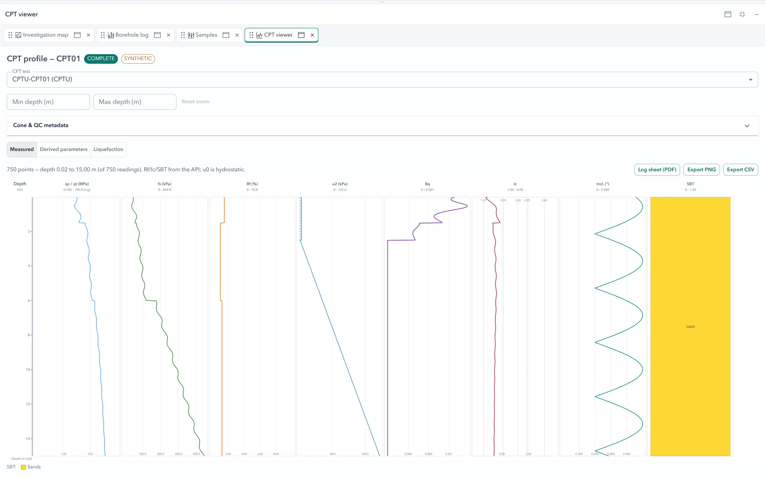Click the Samples tab icon
Image resolution: width=765 pixels, height=478 pixels.
click(191, 35)
